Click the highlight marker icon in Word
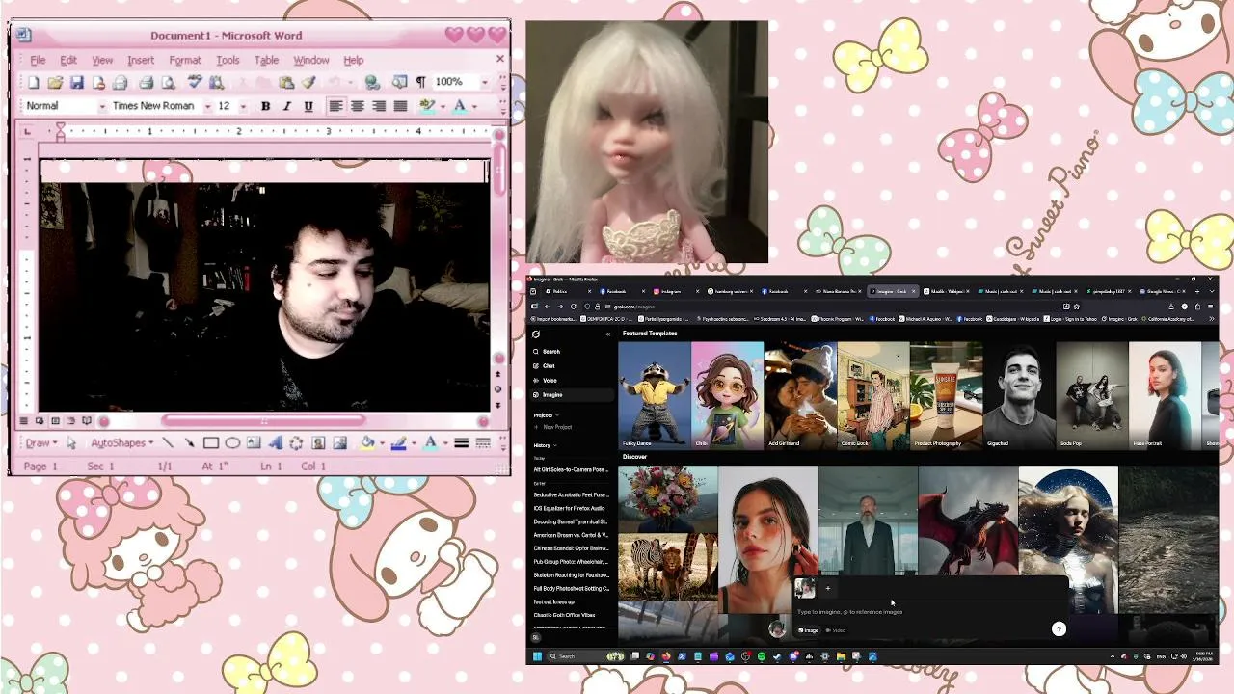The image size is (1234, 694). 427,106
